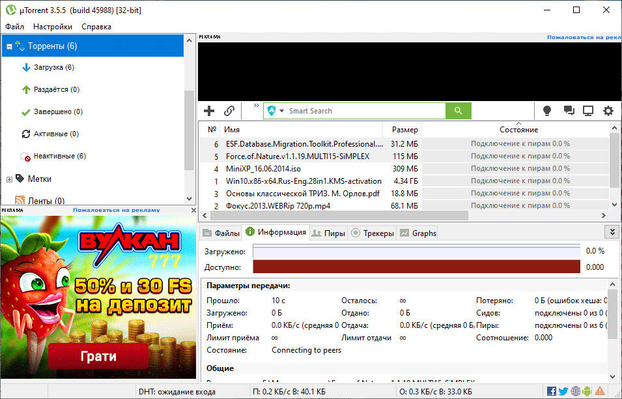Image resolution: width=622 pixels, height=399 pixels.
Task: Select the Фокус.2013.WEBRip 720p.mp4 row
Action: coord(404,205)
